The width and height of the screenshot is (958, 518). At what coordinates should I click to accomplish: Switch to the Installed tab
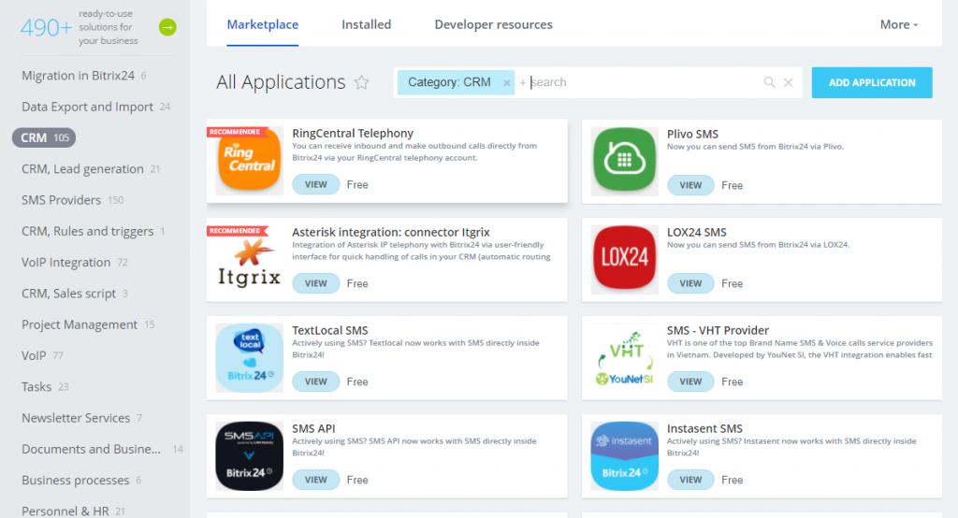click(366, 24)
